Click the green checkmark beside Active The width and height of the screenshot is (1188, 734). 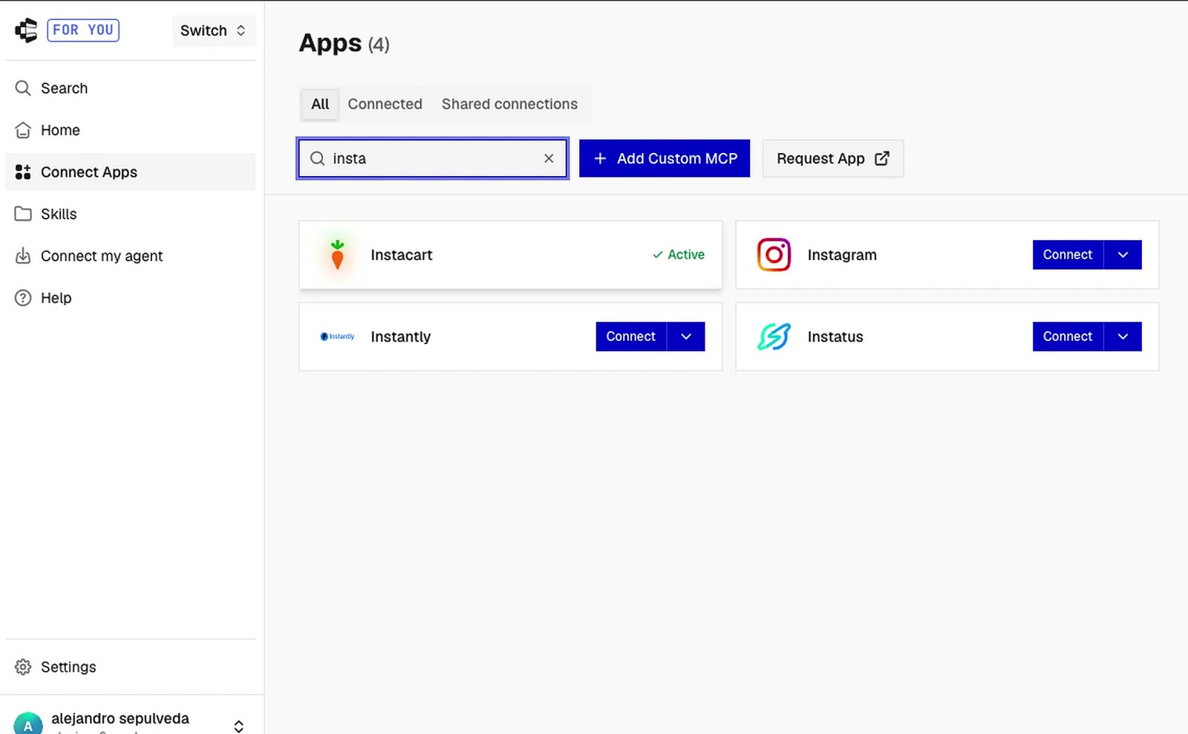pyautogui.click(x=657, y=255)
